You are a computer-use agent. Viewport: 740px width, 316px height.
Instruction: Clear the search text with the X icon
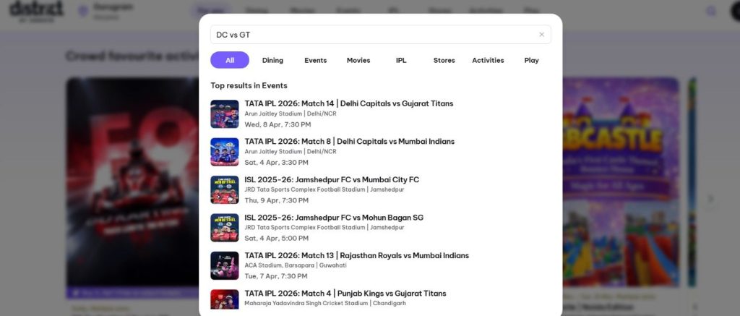541,35
